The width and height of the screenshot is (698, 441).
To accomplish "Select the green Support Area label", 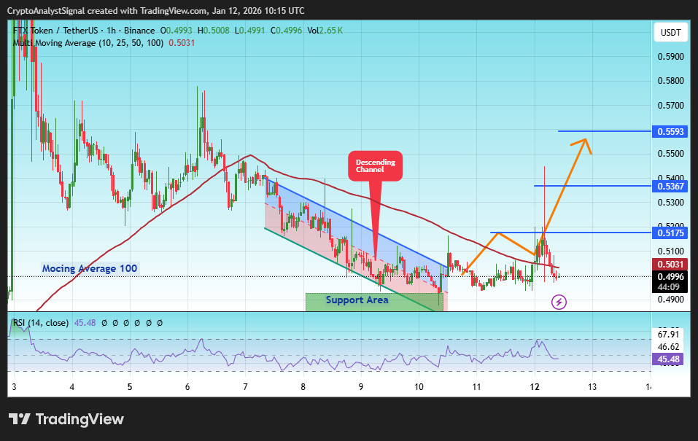I will coord(357,300).
